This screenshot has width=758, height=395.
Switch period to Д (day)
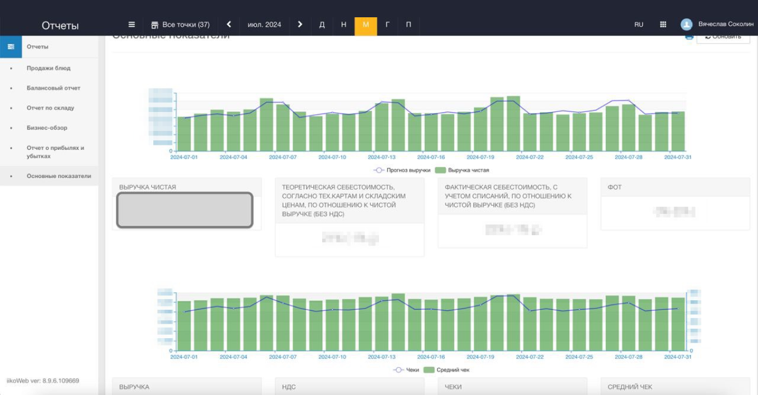pyautogui.click(x=322, y=25)
